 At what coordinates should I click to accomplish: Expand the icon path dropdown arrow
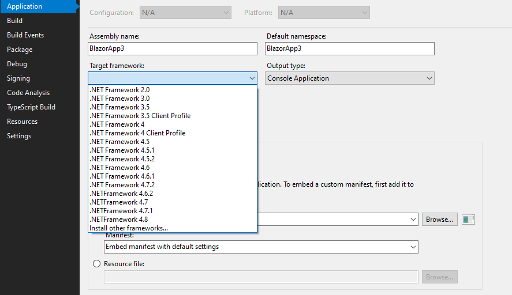click(x=413, y=220)
